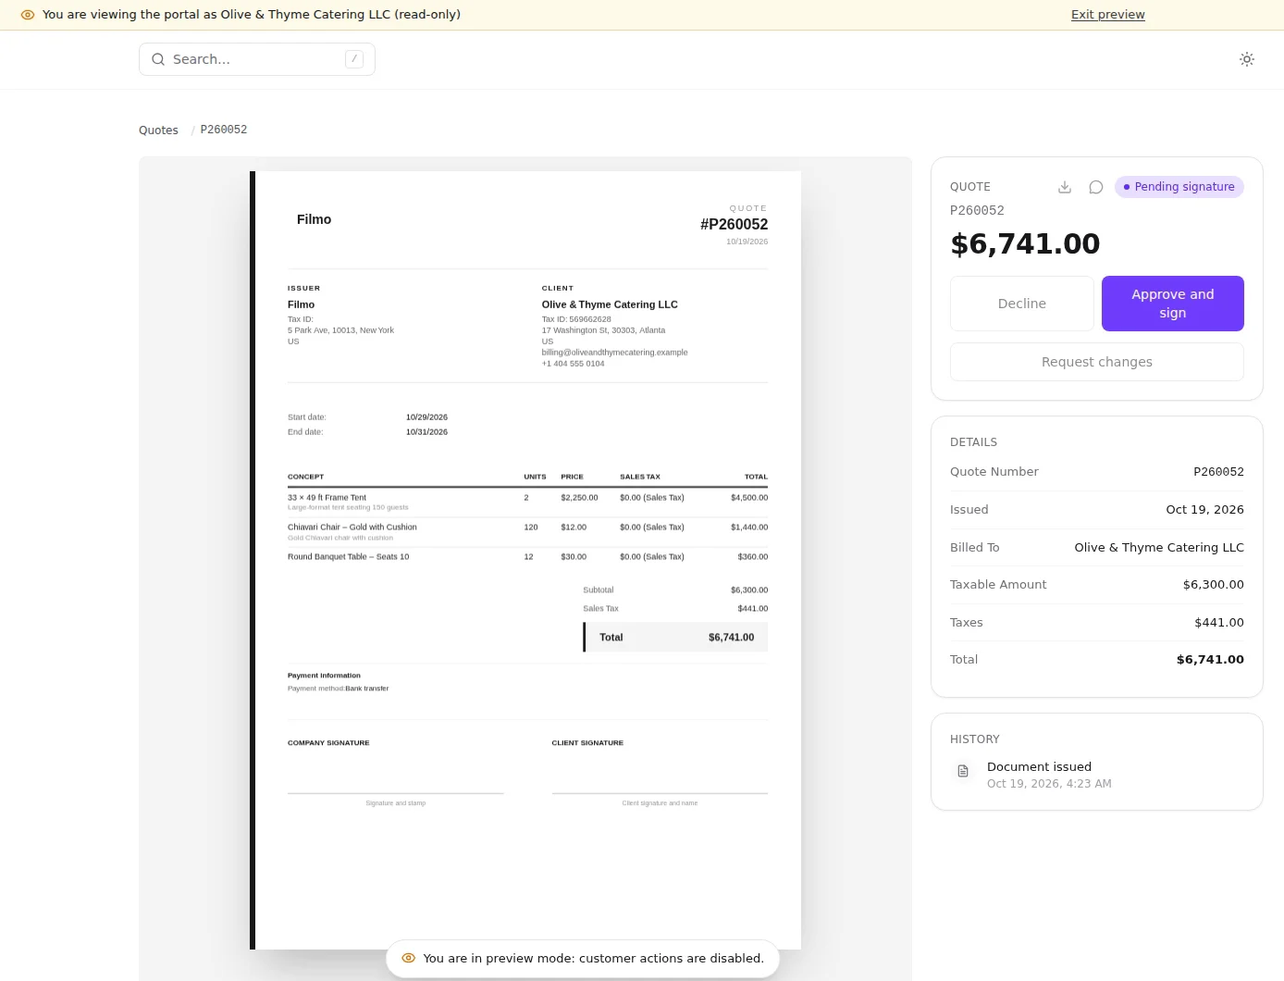1284x981 pixels.
Task: Click End date 10/31/2026 value
Action: (426, 432)
